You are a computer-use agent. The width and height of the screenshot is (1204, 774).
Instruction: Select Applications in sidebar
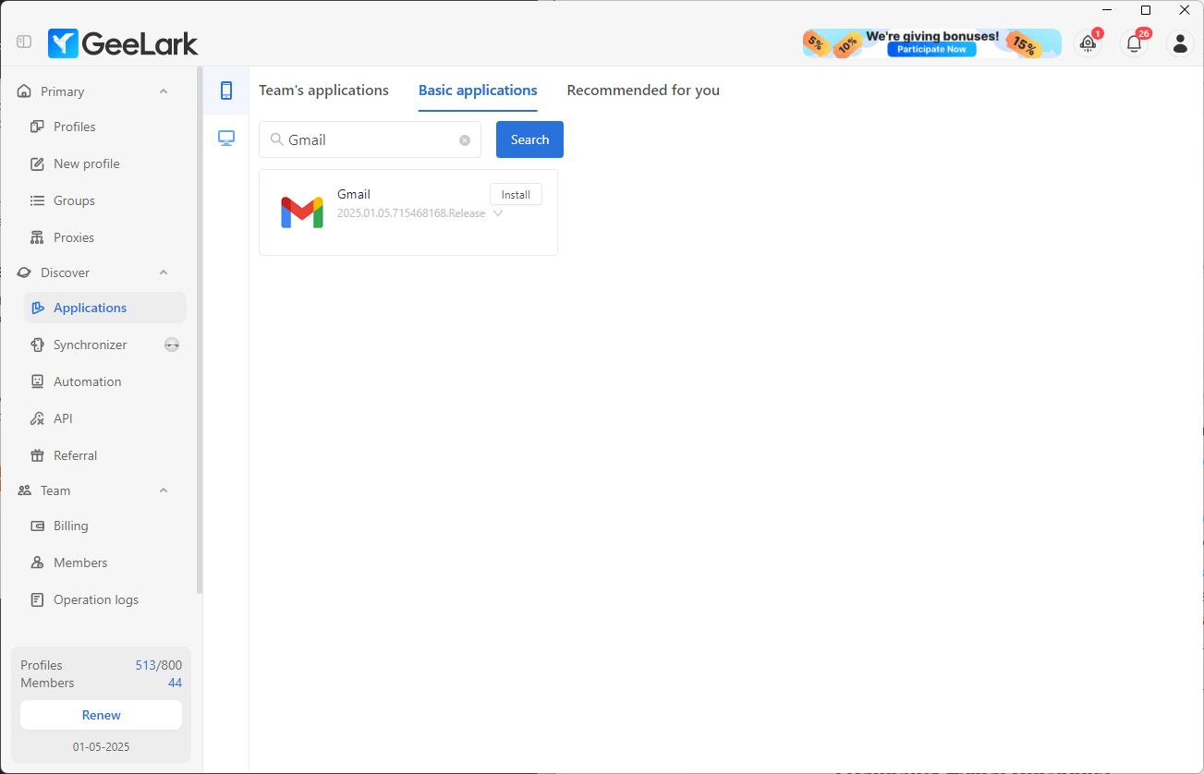(x=105, y=308)
